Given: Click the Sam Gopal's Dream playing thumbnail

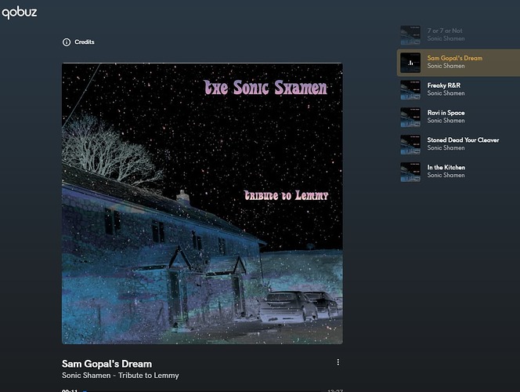Looking at the screenshot, I should click(410, 63).
